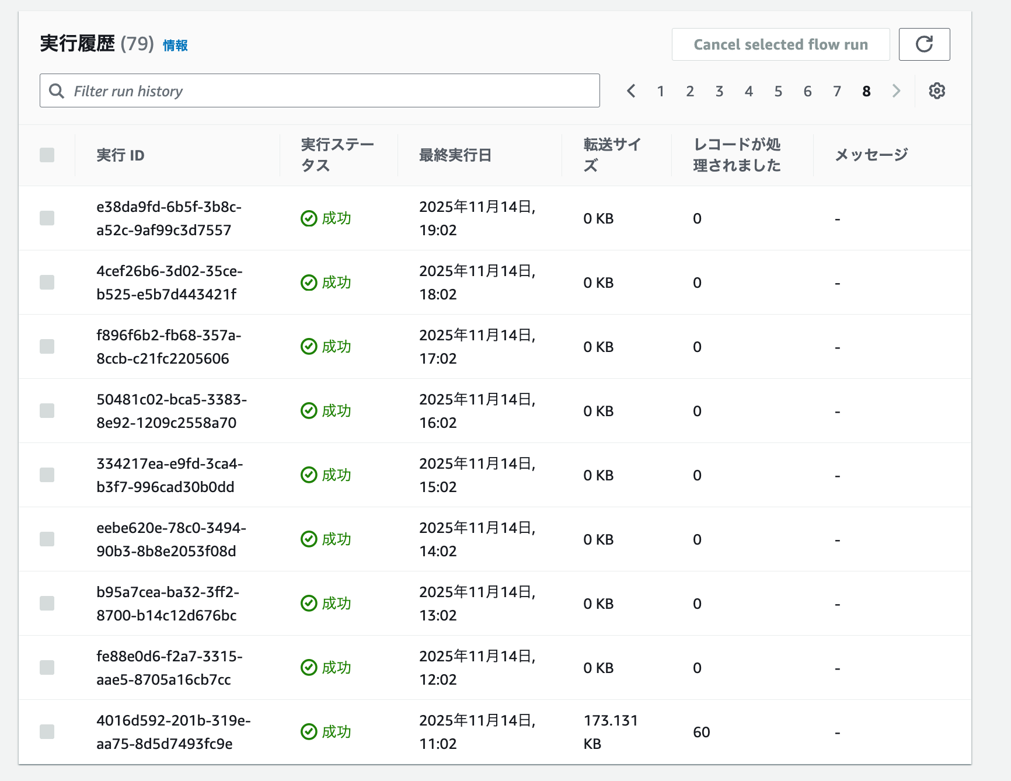
Task: Open the table preferences gear icon
Action: point(936,90)
